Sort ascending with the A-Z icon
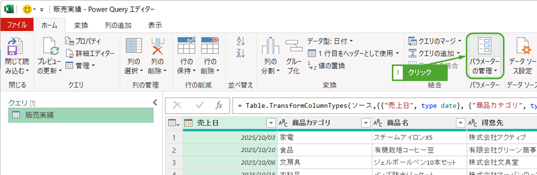Screen dimensions: 537x175 241,41
